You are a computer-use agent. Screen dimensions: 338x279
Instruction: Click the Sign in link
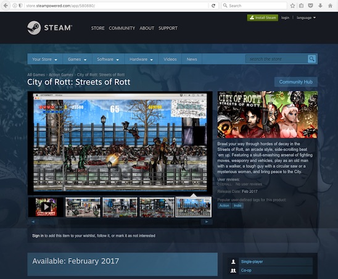tap(38, 236)
